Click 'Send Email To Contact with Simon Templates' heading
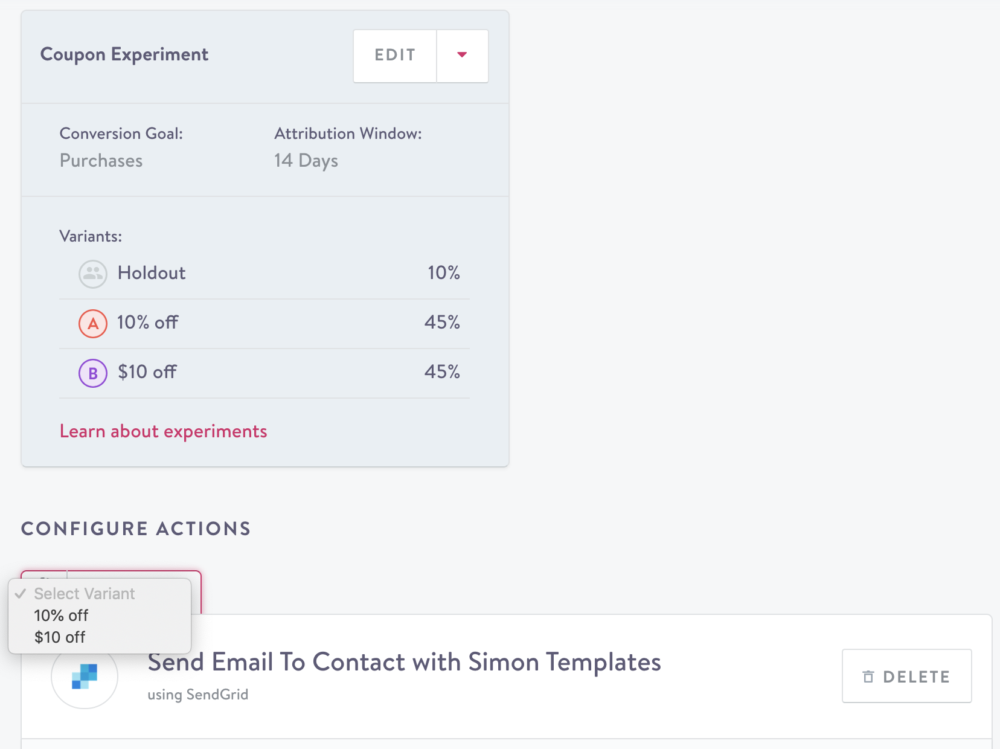The height and width of the screenshot is (749, 1000). tap(404, 662)
